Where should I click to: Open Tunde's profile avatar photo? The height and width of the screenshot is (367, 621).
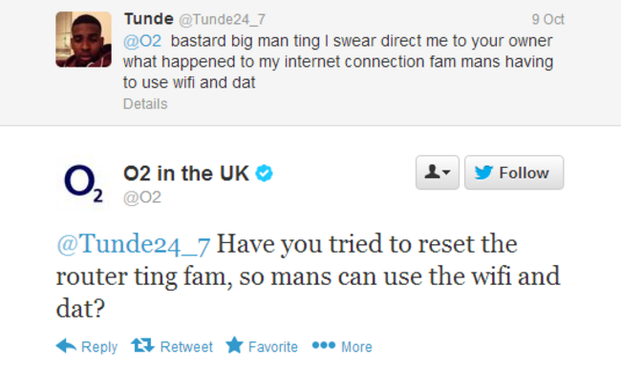point(83,39)
